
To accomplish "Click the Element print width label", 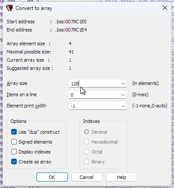I will click(26, 106).
